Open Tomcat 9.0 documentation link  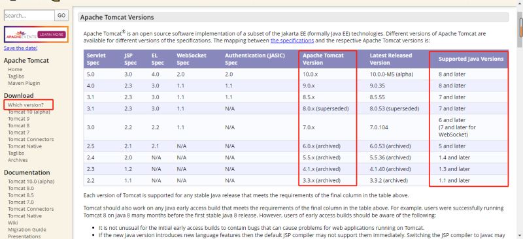coord(21,188)
